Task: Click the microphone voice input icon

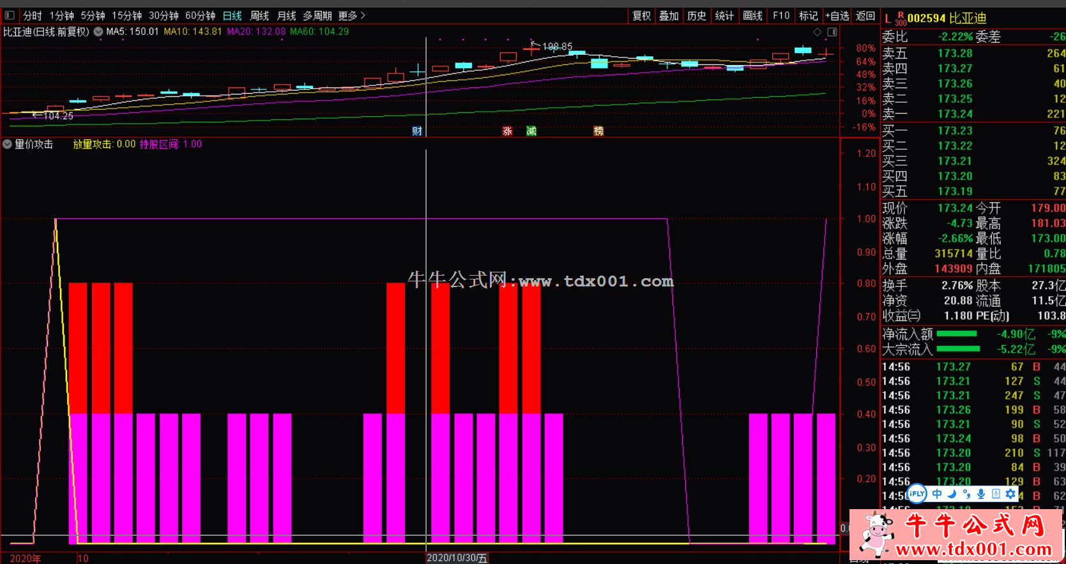Action: click(981, 494)
